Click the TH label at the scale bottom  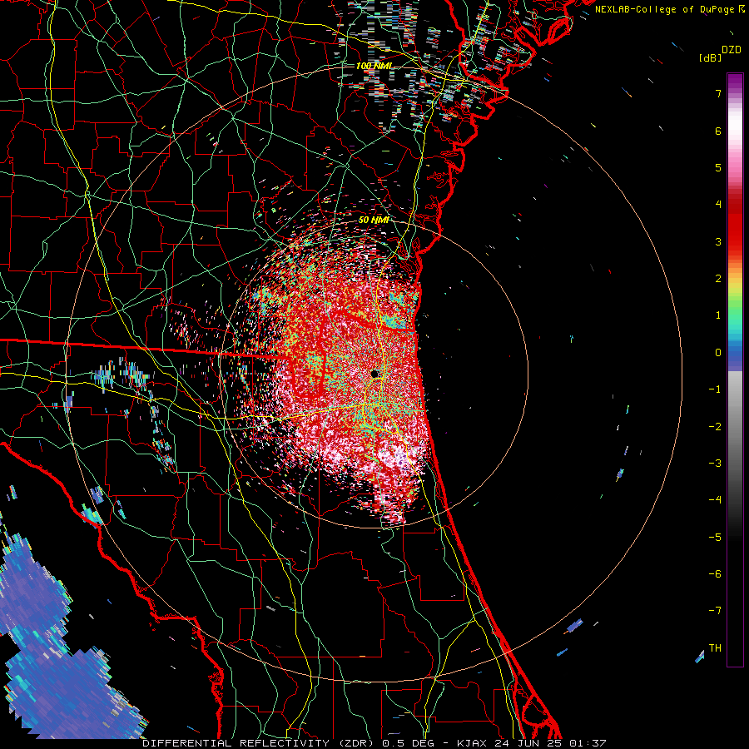(x=715, y=648)
